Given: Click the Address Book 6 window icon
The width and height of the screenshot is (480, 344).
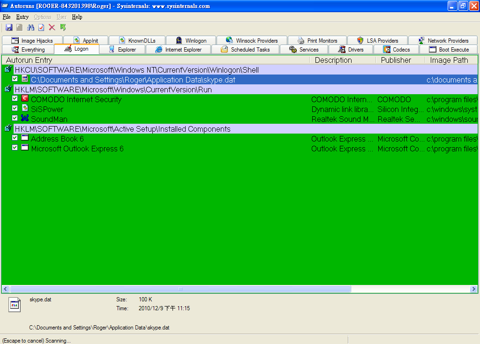Looking at the screenshot, I should point(25,138).
